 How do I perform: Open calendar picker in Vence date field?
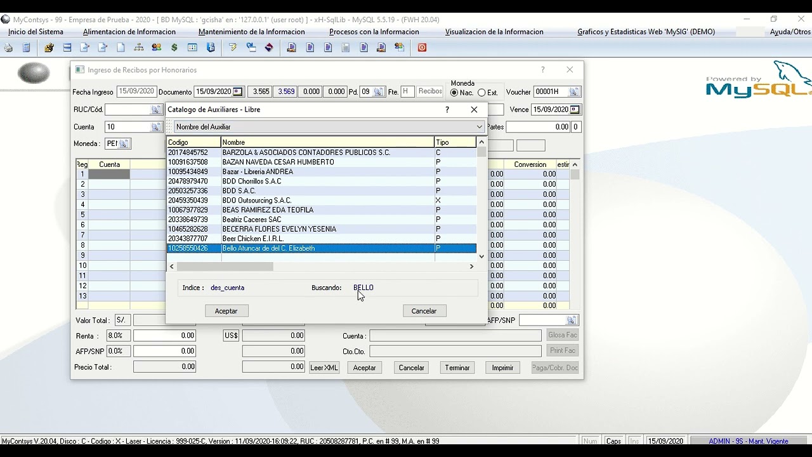[575, 110]
